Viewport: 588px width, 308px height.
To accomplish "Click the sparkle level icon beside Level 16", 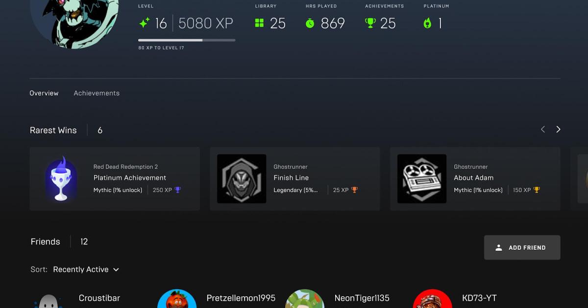I will click(144, 22).
